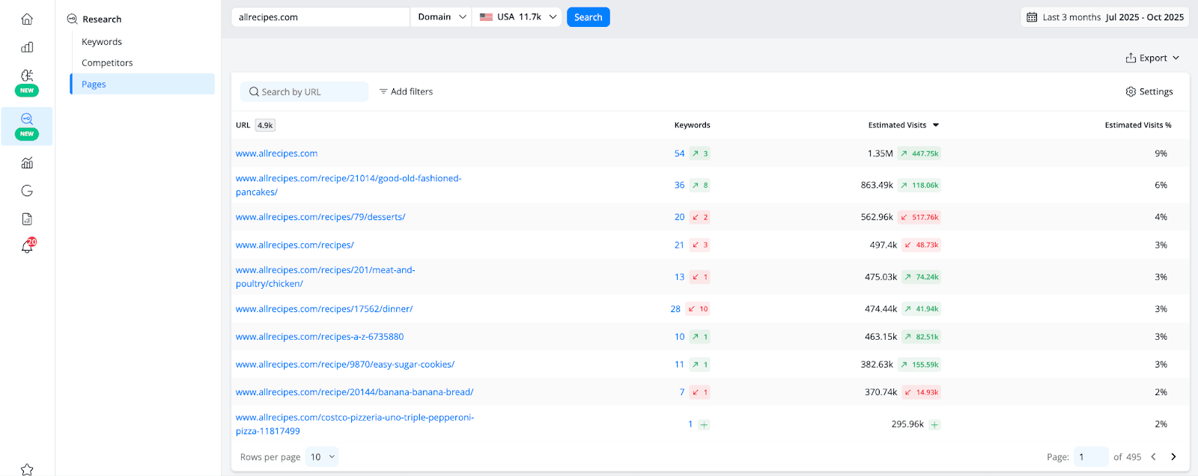The height and width of the screenshot is (476, 1198).
Task: Click keyword count 36 for pancakes
Action: [x=679, y=185]
